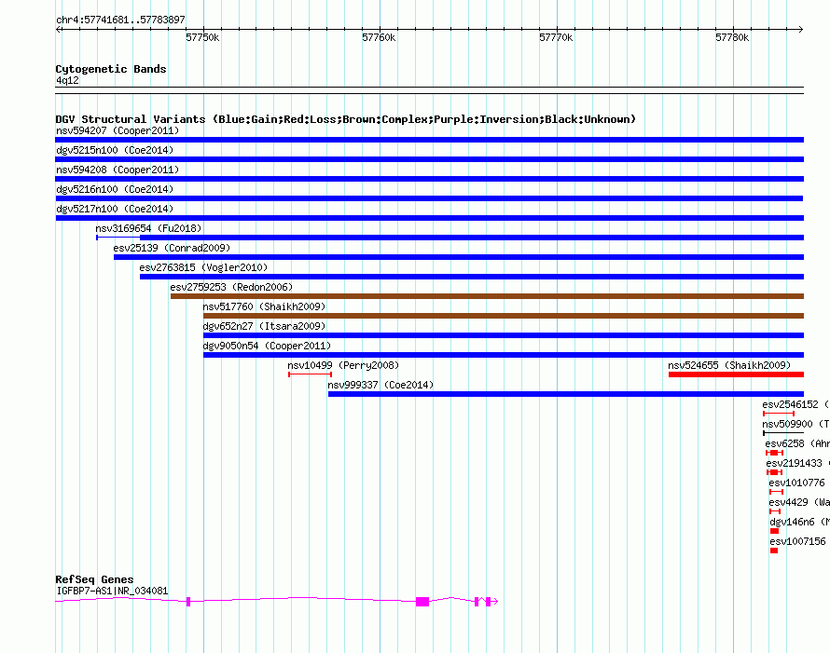Open the nsv999337 (Coe2014) label

[380, 385]
